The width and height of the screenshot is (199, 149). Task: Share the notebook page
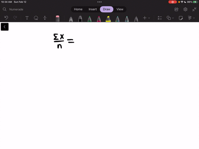click(176, 10)
